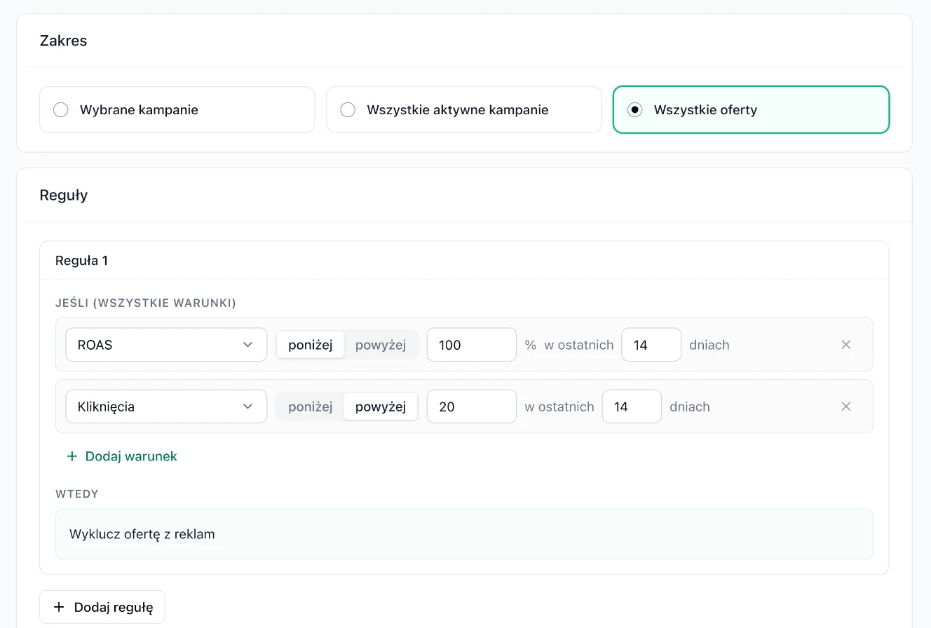Edit the ROAS threshold value field showing 100
This screenshot has height=628, width=931.
472,345
